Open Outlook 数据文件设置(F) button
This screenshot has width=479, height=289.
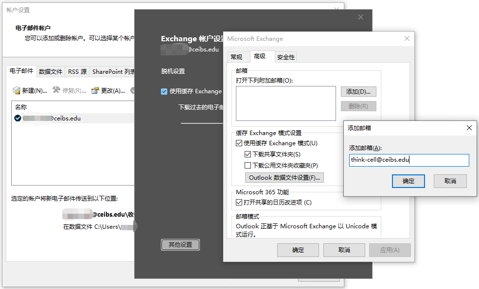pos(284,178)
